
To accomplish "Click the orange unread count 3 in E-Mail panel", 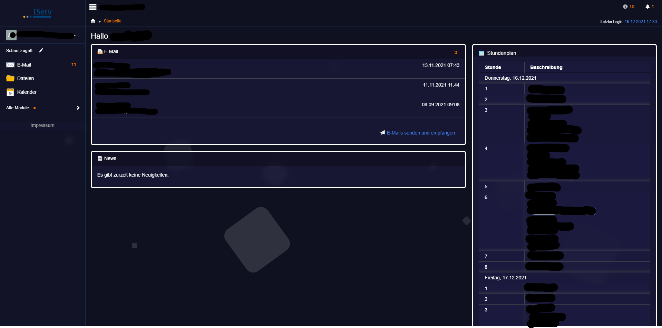I will pos(455,52).
